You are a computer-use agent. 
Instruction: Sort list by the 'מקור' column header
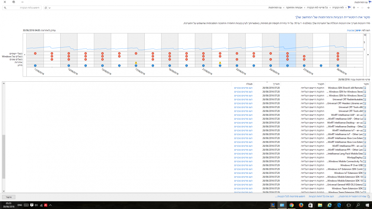click(347, 84)
